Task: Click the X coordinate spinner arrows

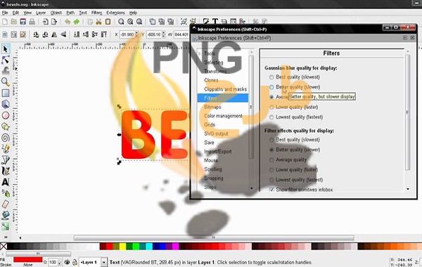Action: point(136,34)
